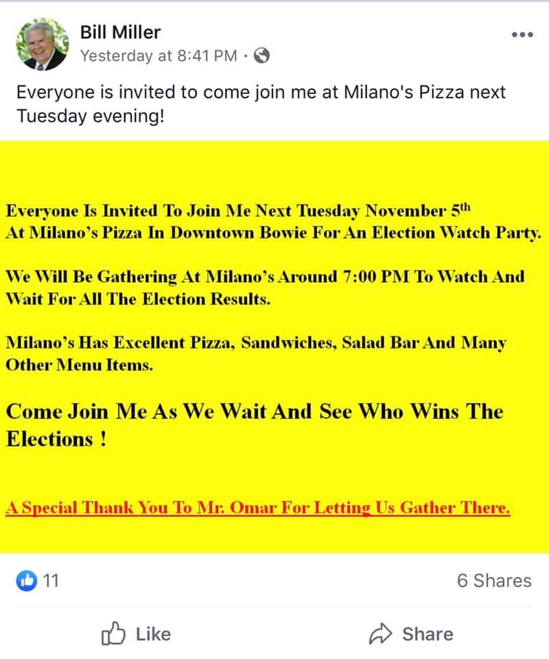Click the thumbs-up icon beside Like
The image size is (549, 659).
pos(114,634)
